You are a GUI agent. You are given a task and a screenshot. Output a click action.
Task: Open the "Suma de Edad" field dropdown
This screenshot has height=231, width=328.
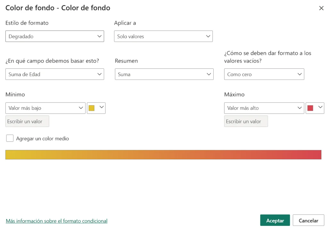54,74
